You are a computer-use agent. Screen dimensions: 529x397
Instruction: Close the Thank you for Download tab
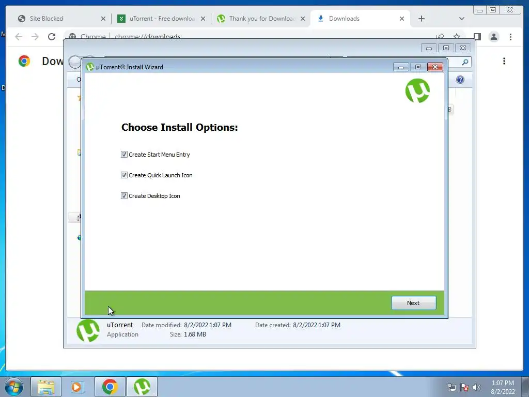click(303, 19)
